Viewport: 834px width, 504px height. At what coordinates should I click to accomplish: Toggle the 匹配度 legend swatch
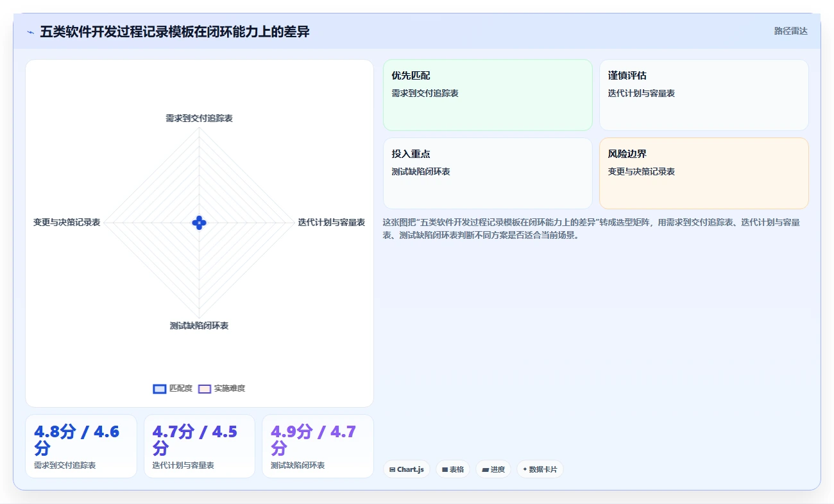tap(160, 388)
